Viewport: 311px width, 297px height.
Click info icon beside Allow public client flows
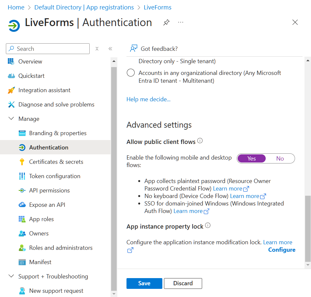(x=200, y=141)
